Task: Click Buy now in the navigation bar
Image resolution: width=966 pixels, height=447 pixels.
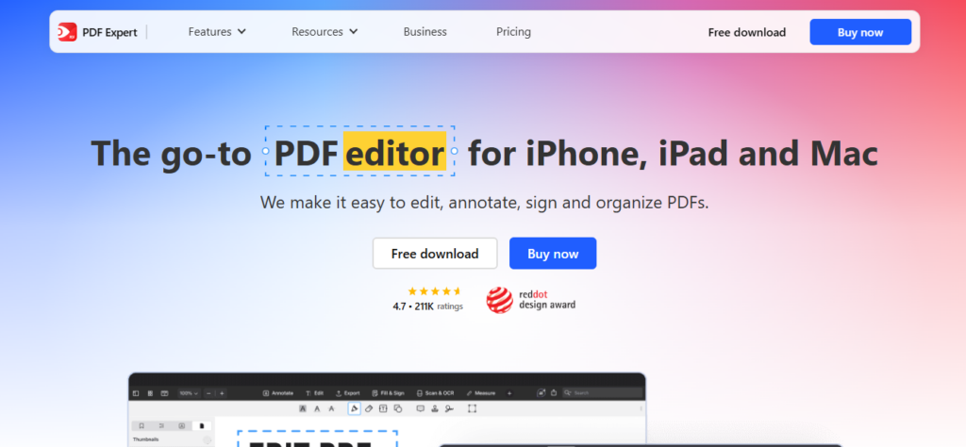Action: coord(860,32)
